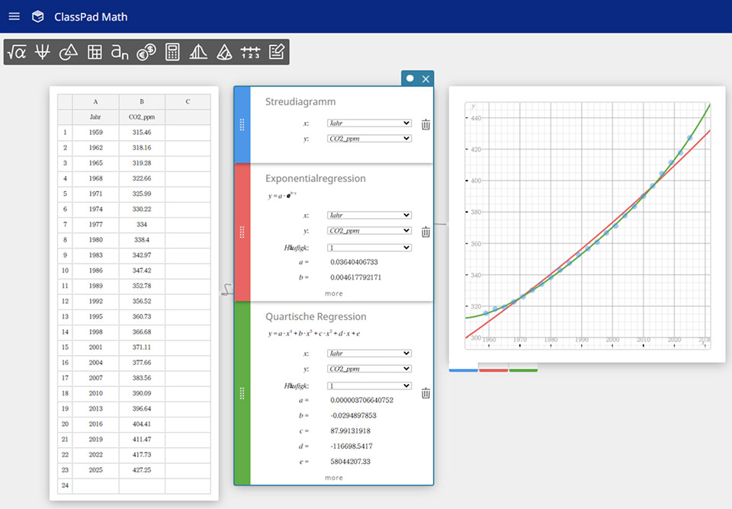Toggle the white circle pin on statistics panel
Image resolution: width=732 pixels, height=509 pixels.
[x=410, y=78]
